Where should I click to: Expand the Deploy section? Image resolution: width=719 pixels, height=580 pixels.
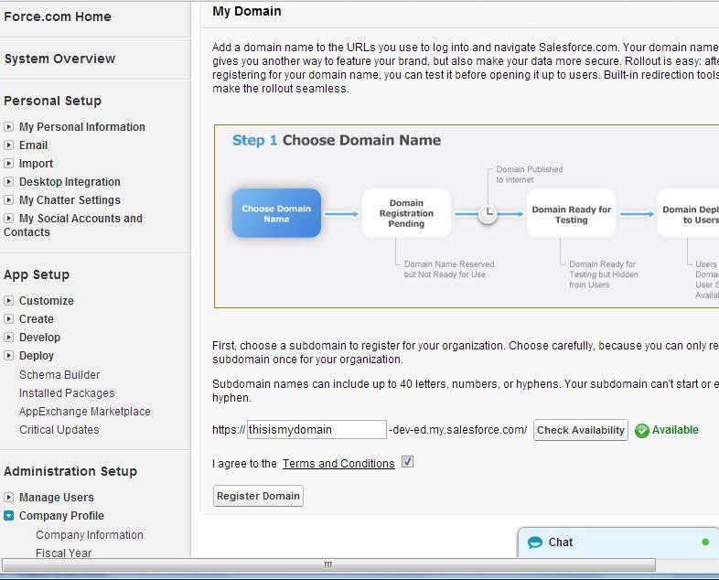tap(9, 356)
